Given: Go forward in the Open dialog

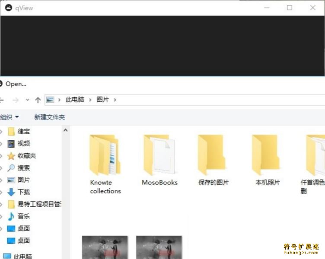Looking at the screenshot, I should (x=16, y=100).
